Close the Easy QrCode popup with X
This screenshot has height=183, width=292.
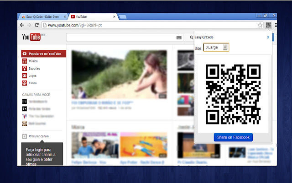[x=268, y=37]
